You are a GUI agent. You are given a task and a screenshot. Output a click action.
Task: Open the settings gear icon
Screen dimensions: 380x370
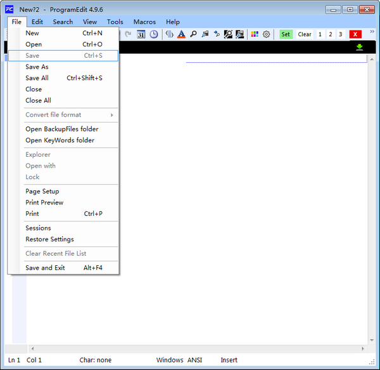click(267, 34)
